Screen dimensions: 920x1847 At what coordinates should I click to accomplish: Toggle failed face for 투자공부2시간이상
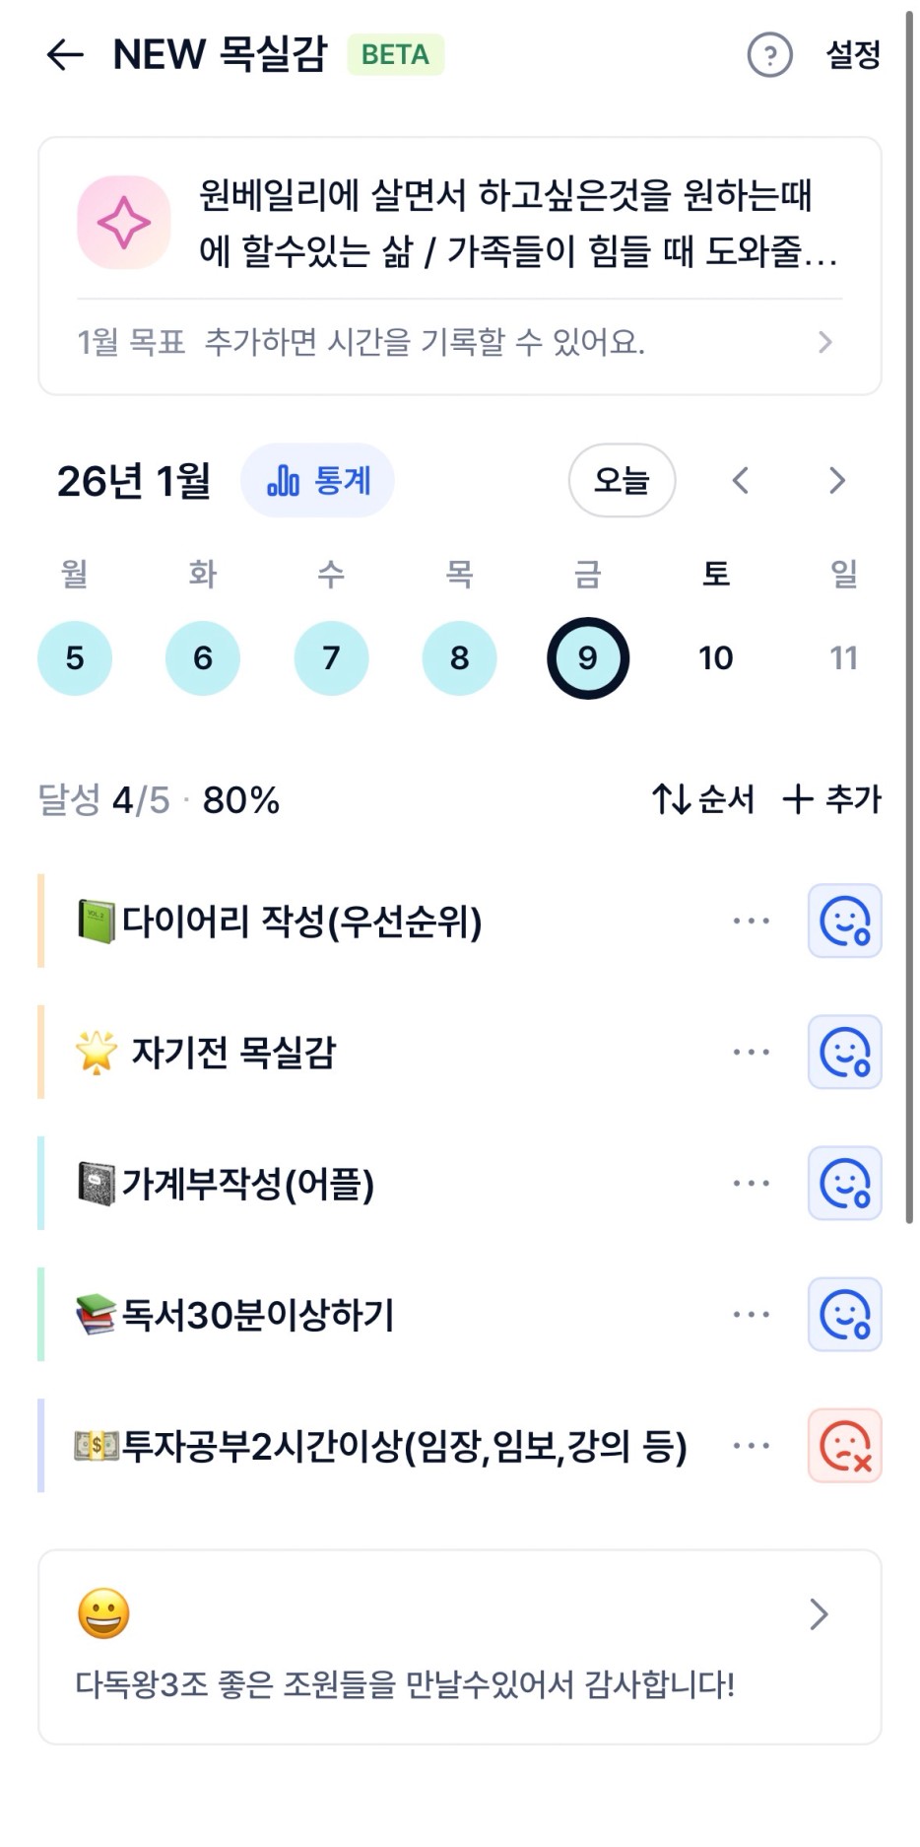pos(844,1446)
